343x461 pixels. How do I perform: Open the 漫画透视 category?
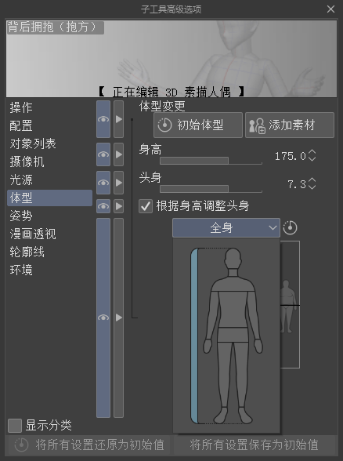point(49,234)
